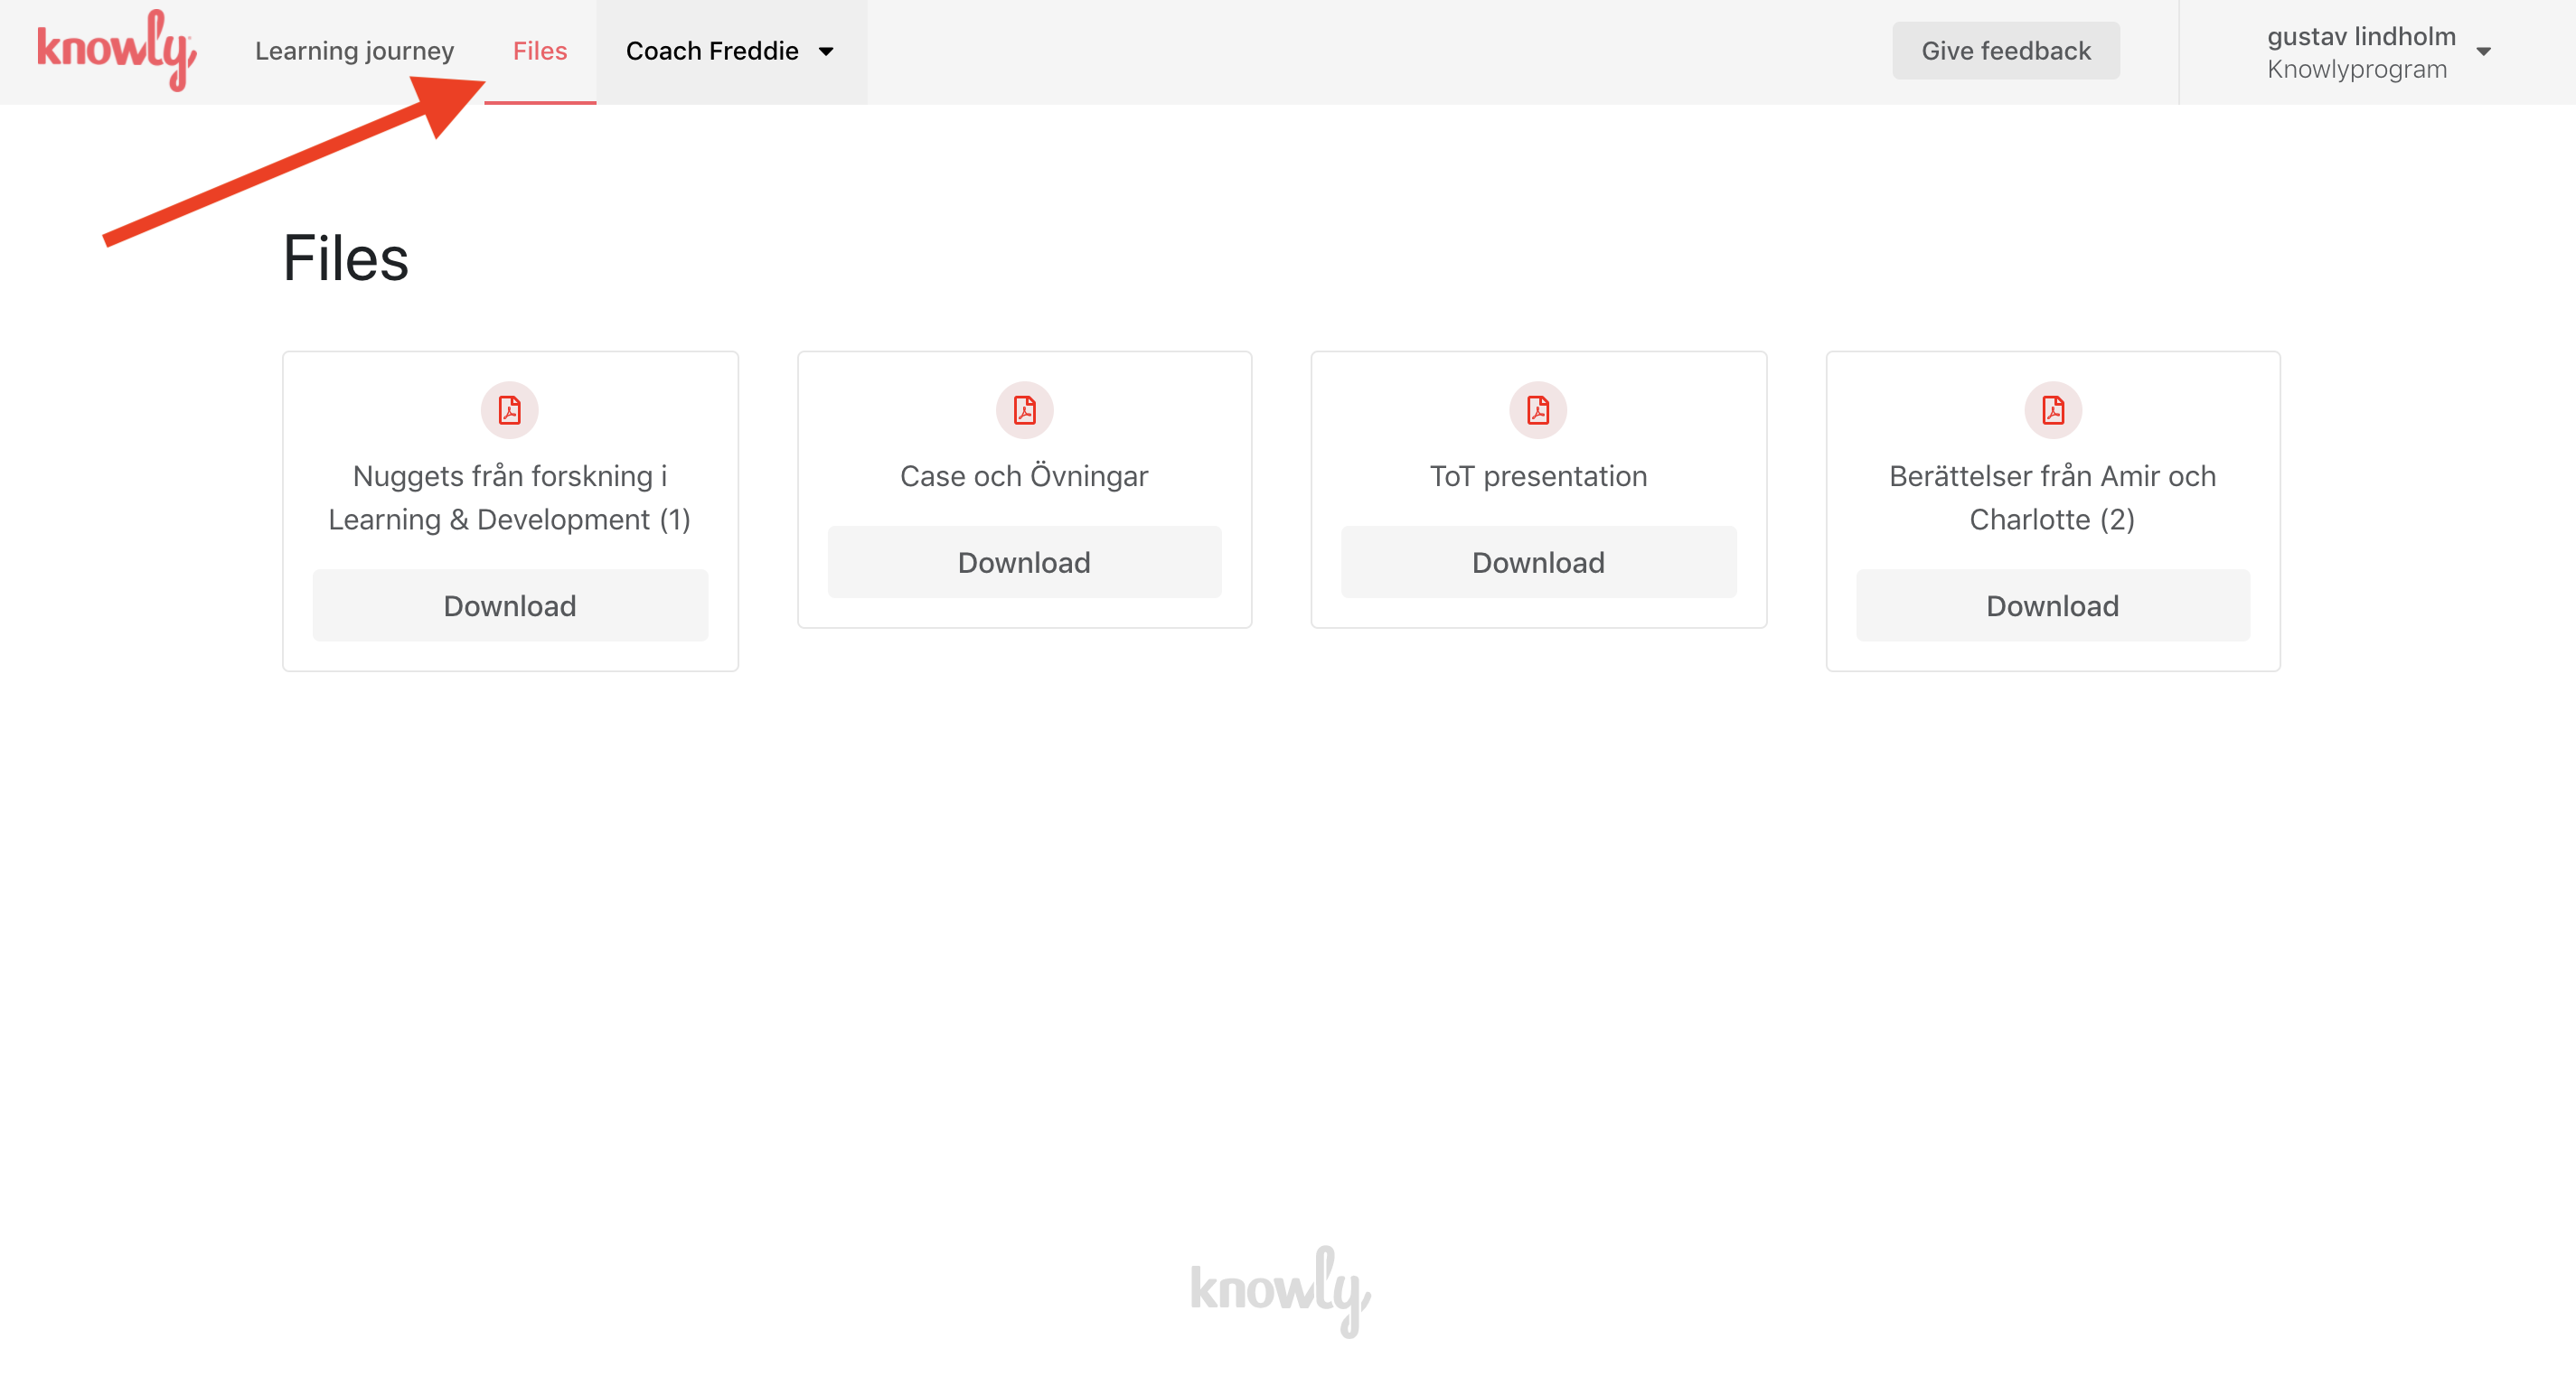Download Case och Övningar file
Screen dimensions: 2576x1386
point(1024,562)
